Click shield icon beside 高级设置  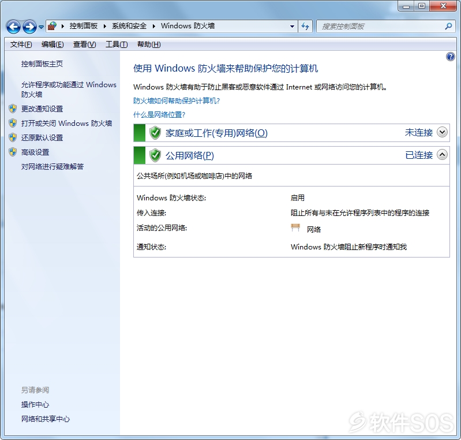13,152
